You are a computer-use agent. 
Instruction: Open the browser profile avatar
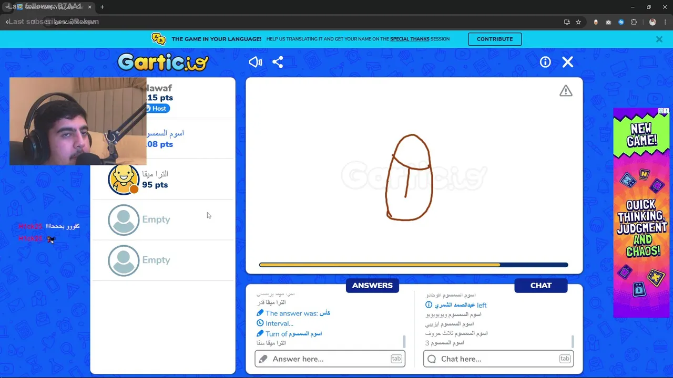[652, 22]
